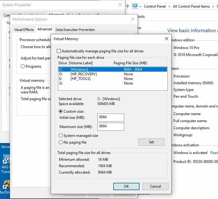Close the System Properties window
This screenshot has width=218, height=199.
[x=120, y=5]
